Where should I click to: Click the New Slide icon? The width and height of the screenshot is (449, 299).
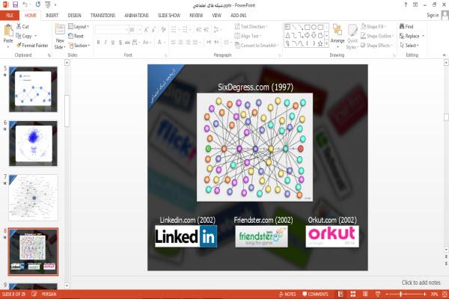(x=60, y=31)
